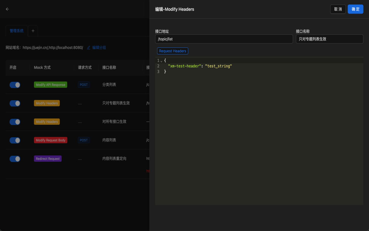
Task: Select the red Modify Request Body badge
Action: pos(50,140)
